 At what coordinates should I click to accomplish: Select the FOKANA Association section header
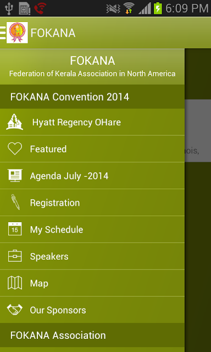92,335
